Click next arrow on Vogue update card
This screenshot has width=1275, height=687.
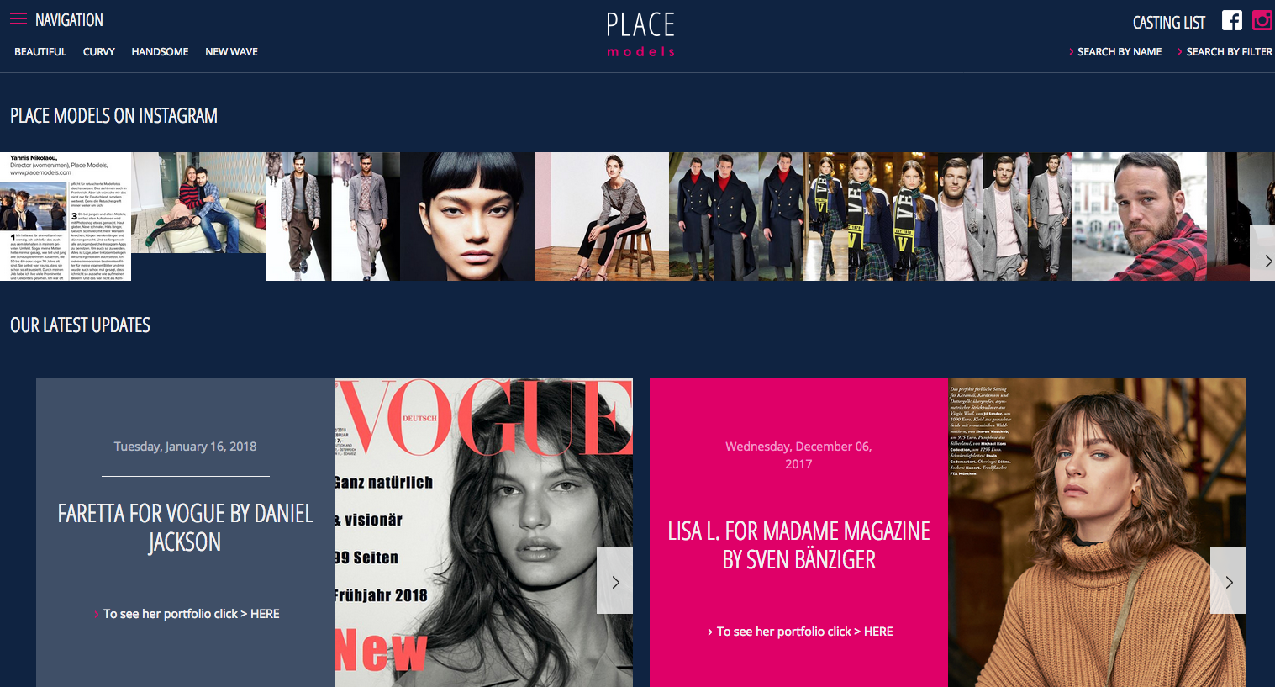click(614, 580)
